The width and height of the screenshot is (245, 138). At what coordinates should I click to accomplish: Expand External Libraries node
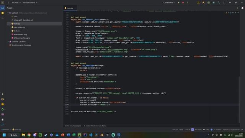[8, 42]
